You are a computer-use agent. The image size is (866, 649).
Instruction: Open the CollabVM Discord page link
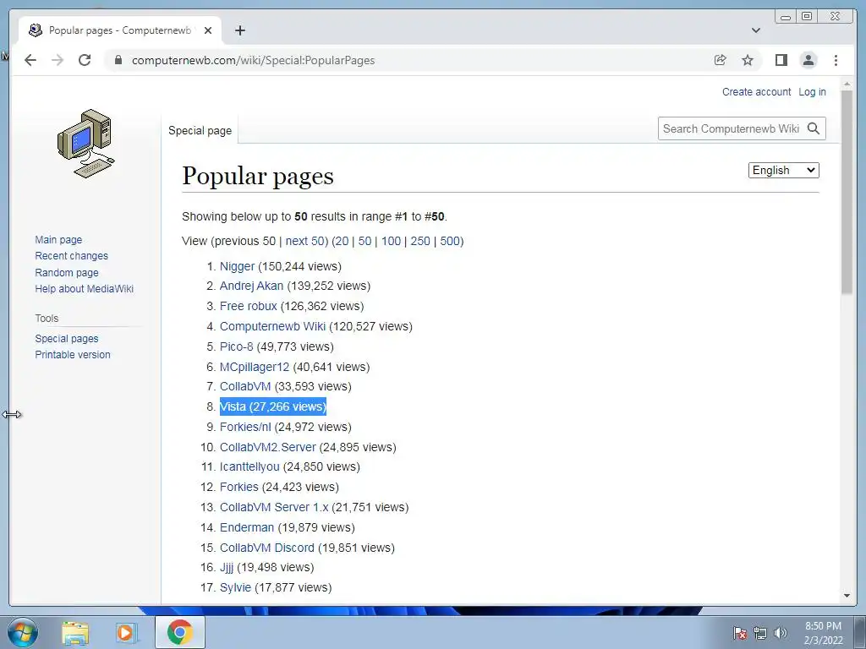coord(266,548)
